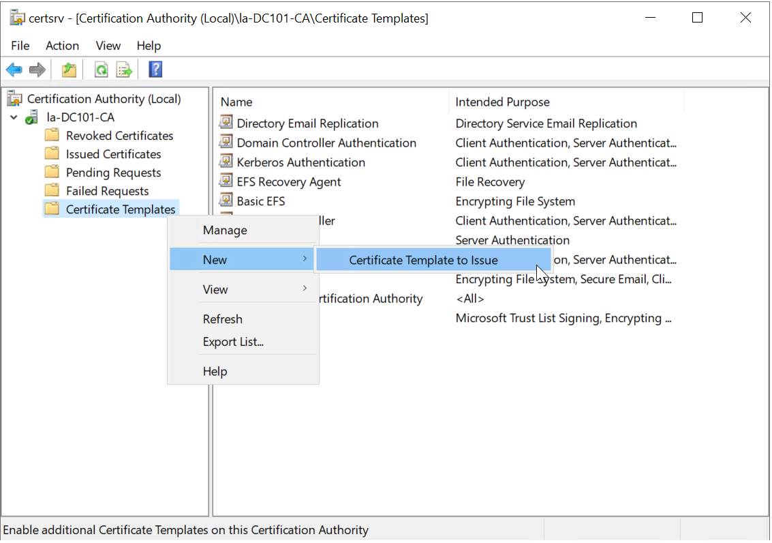Select the Kerberos Authentication template icon
Image resolution: width=772 pixels, height=543 pixels.
click(x=226, y=162)
